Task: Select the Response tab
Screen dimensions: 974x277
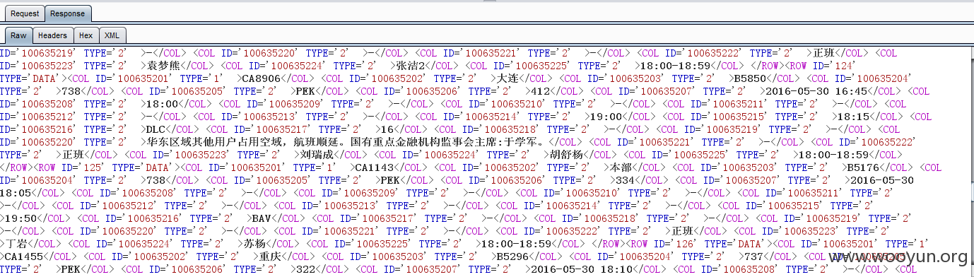Action: (67, 13)
